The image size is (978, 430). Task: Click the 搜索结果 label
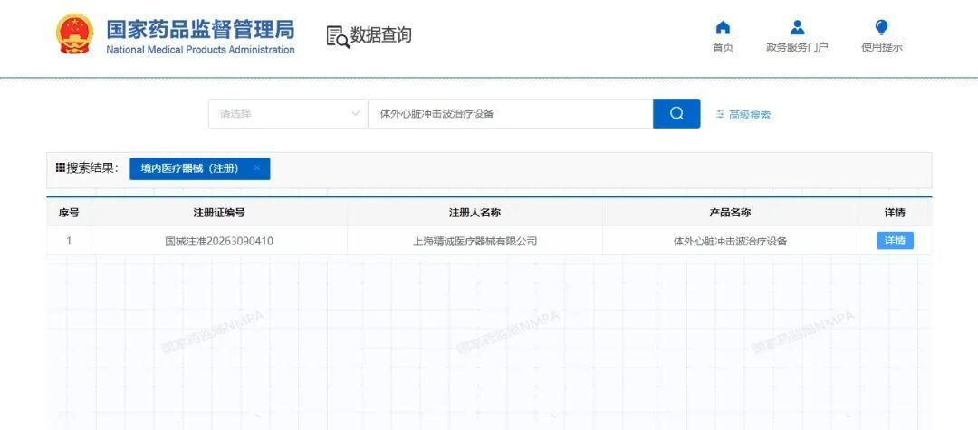point(92,167)
